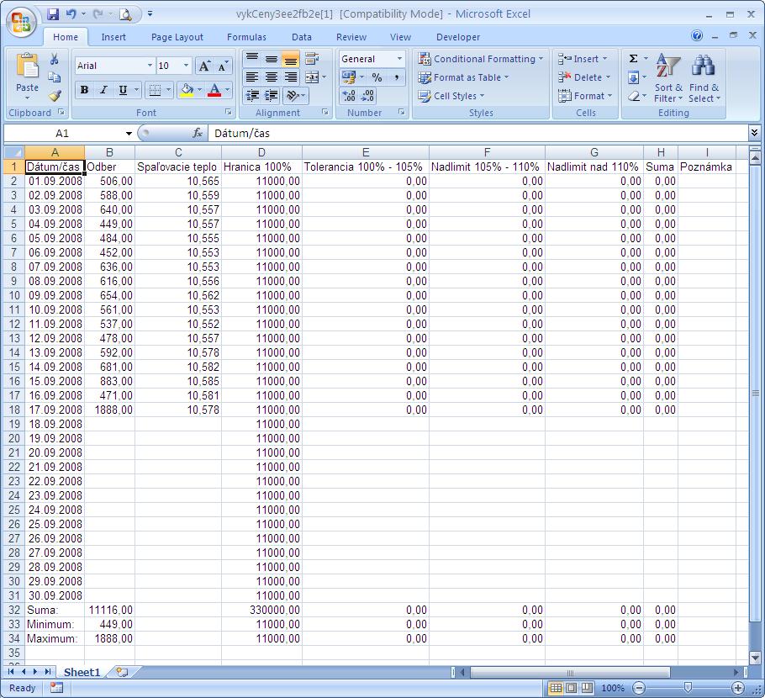This screenshot has width=765, height=698.
Task: Toggle Wrap Text
Action: point(312,59)
